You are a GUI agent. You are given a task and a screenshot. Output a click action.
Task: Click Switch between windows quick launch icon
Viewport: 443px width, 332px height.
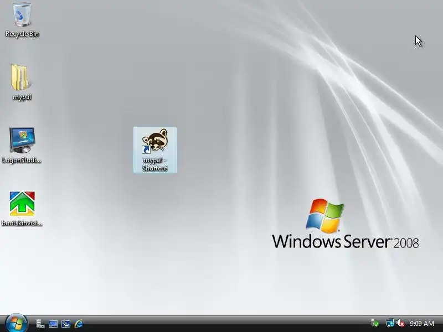(66, 324)
